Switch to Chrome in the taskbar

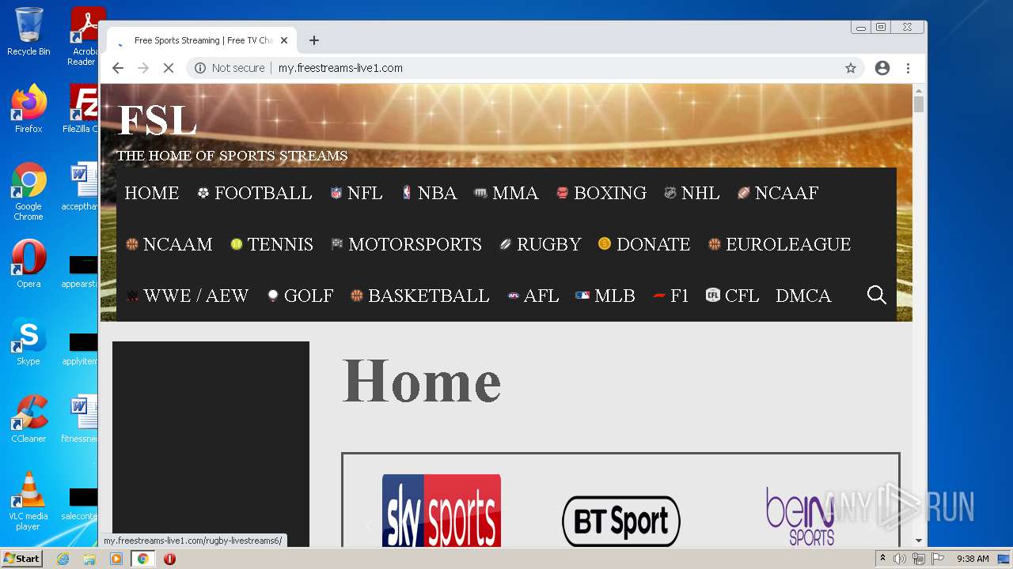(143, 559)
